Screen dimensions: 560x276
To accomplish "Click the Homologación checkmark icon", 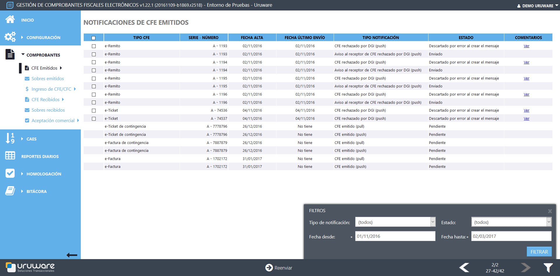I will coord(10,173).
